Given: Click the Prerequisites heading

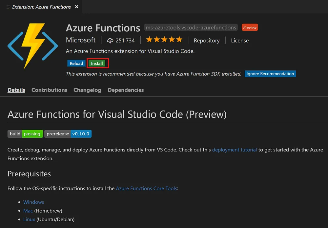Looking at the screenshot, I should pyautogui.click(x=29, y=174).
